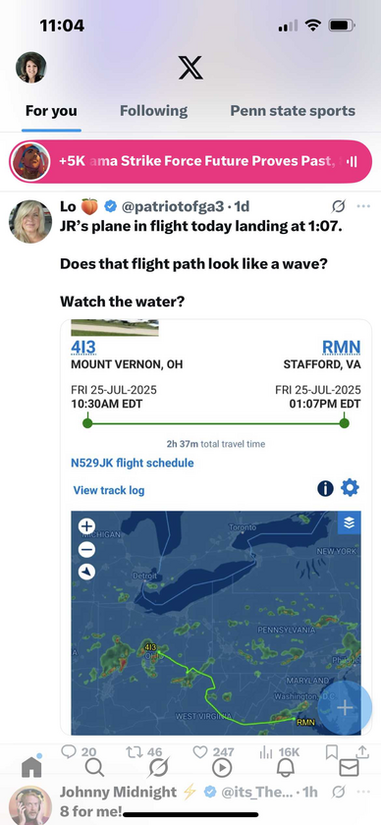Open the flight settings gear icon
Image resolution: width=381 pixels, height=825 pixels.
pyautogui.click(x=350, y=488)
